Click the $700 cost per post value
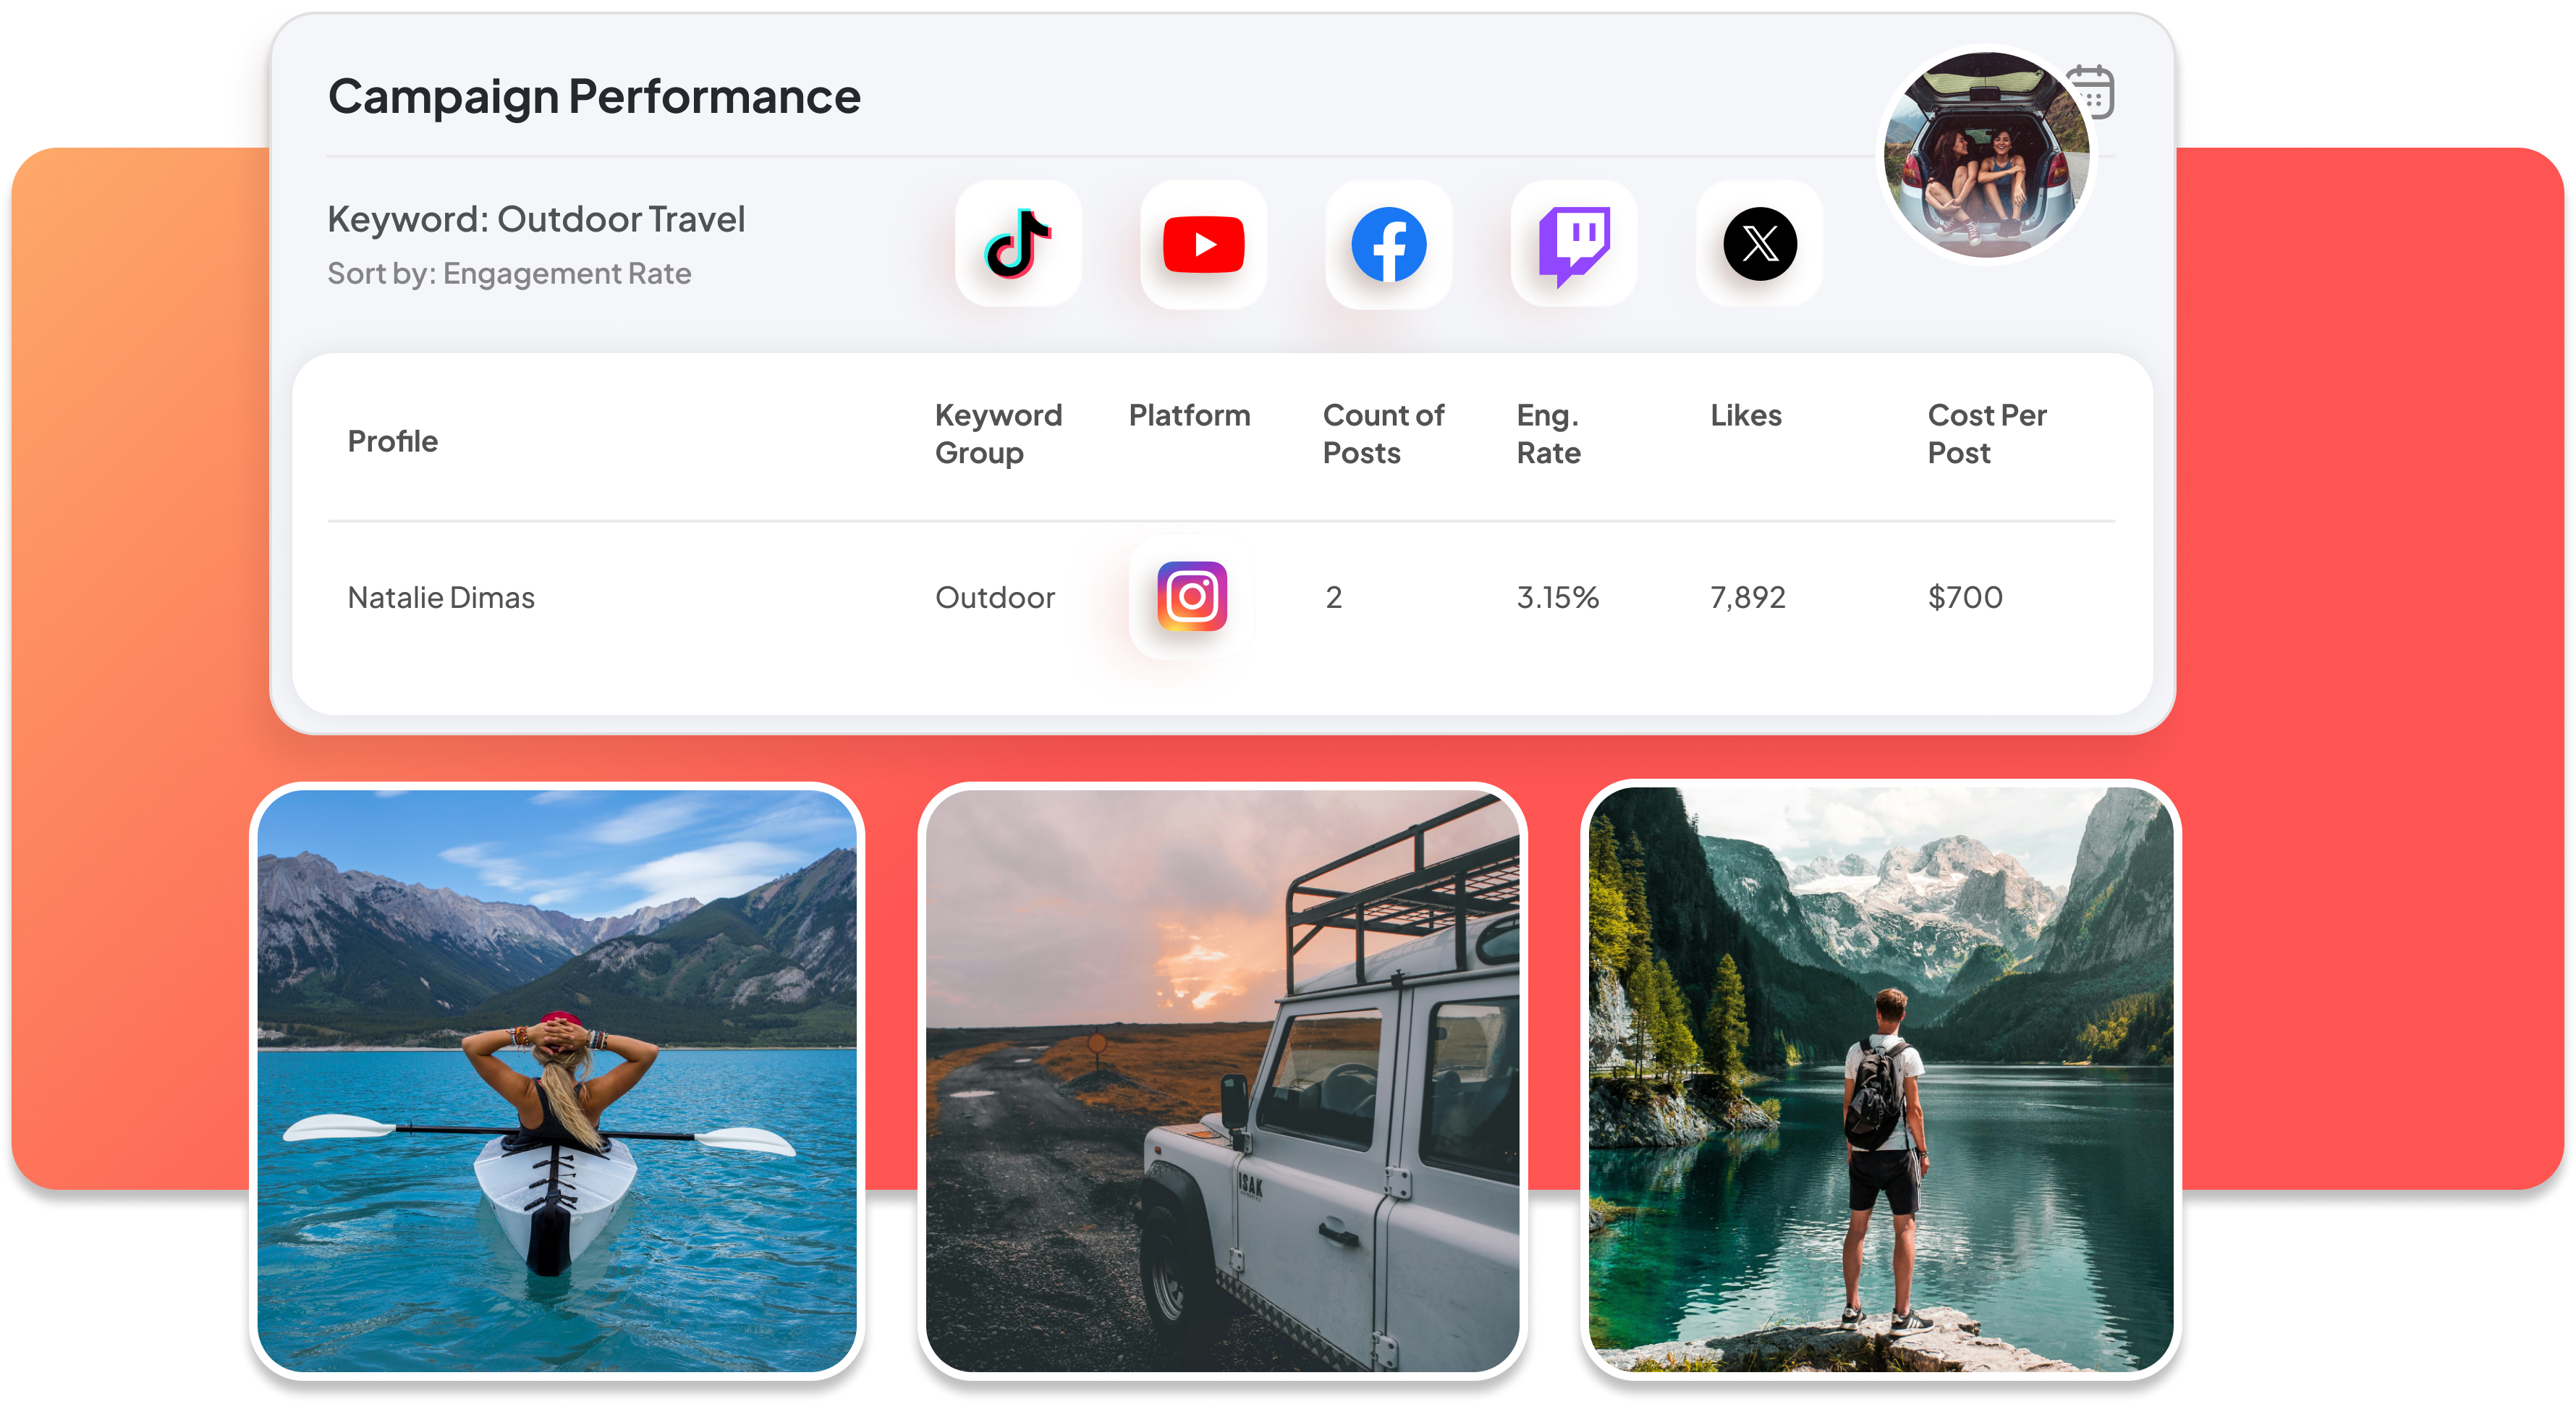This screenshot has width=2576, height=1404. 1965,597
